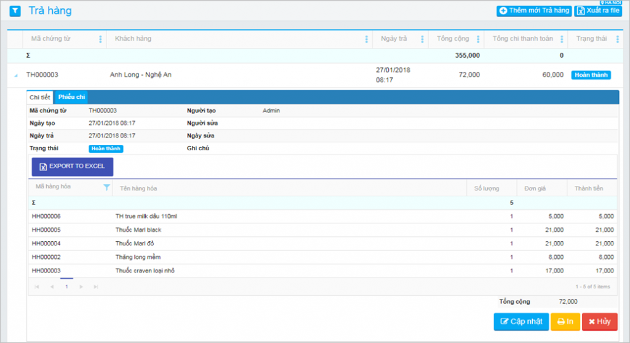Viewport: 630px width, 343px height.
Task: Click item code HH000002
Action: (46, 257)
